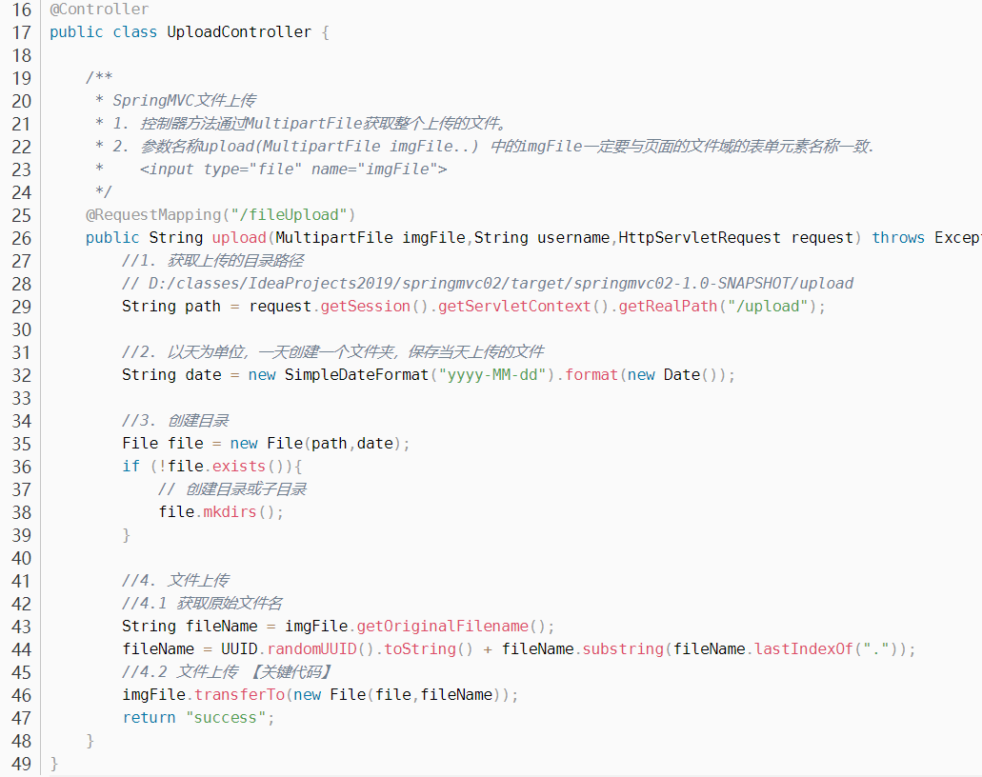Click the HttpServletRequest parameter type
The width and height of the screenshot is (982, 777).
coord(699,238)
